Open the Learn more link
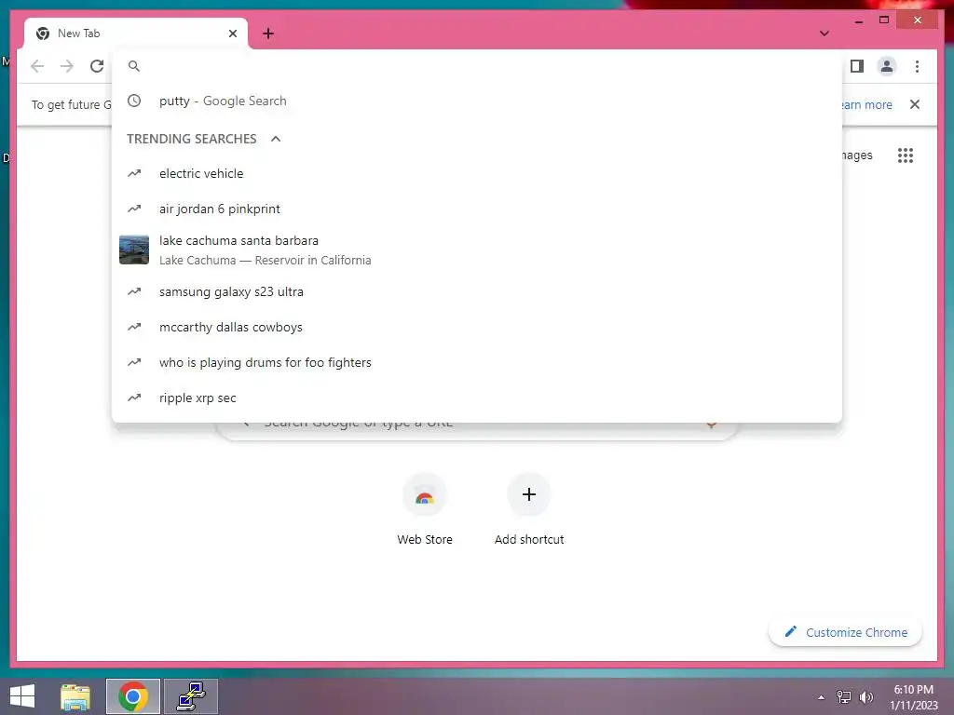This screenshot has height=715, width=954. tap(867, 104)
